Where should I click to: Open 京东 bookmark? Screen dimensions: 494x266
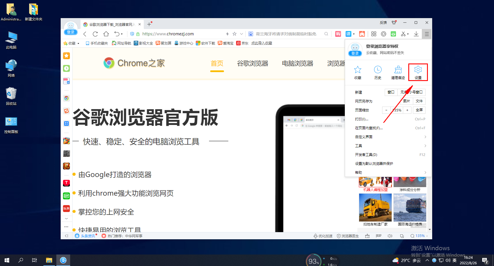click(242, 43)
